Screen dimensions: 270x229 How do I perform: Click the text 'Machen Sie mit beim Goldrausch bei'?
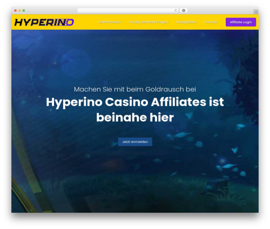[135, 89]
